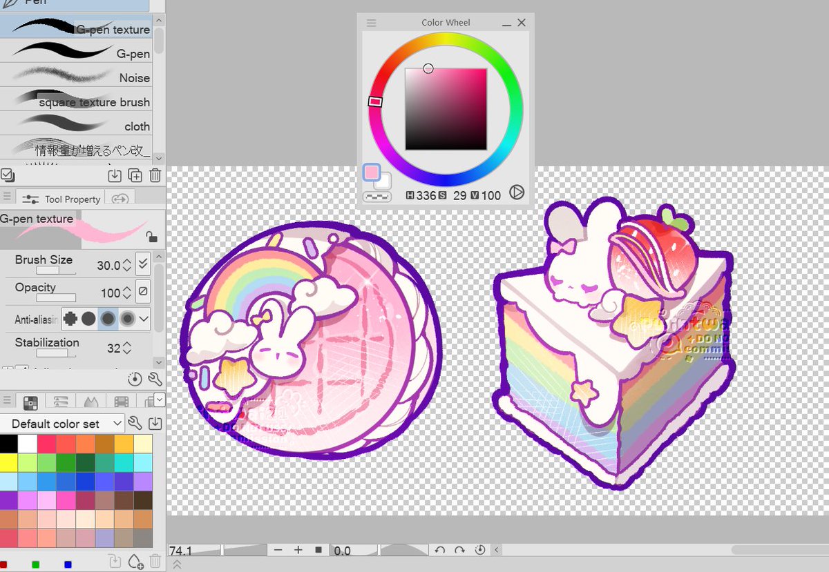
Task: Rotate canvas right icon
Action: click(x=459, y=550)
